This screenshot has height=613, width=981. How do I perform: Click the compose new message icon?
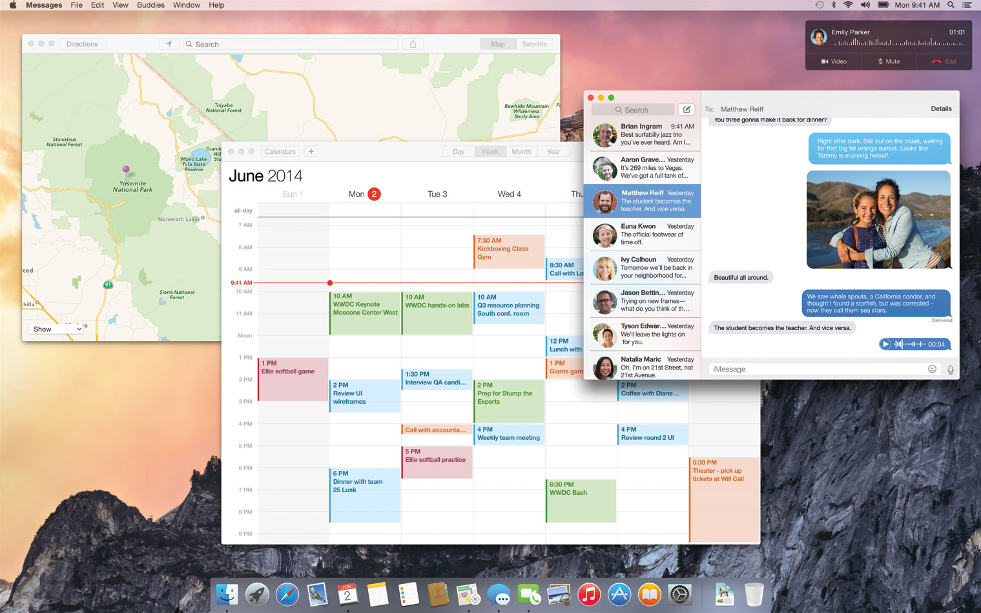[687, 110]
